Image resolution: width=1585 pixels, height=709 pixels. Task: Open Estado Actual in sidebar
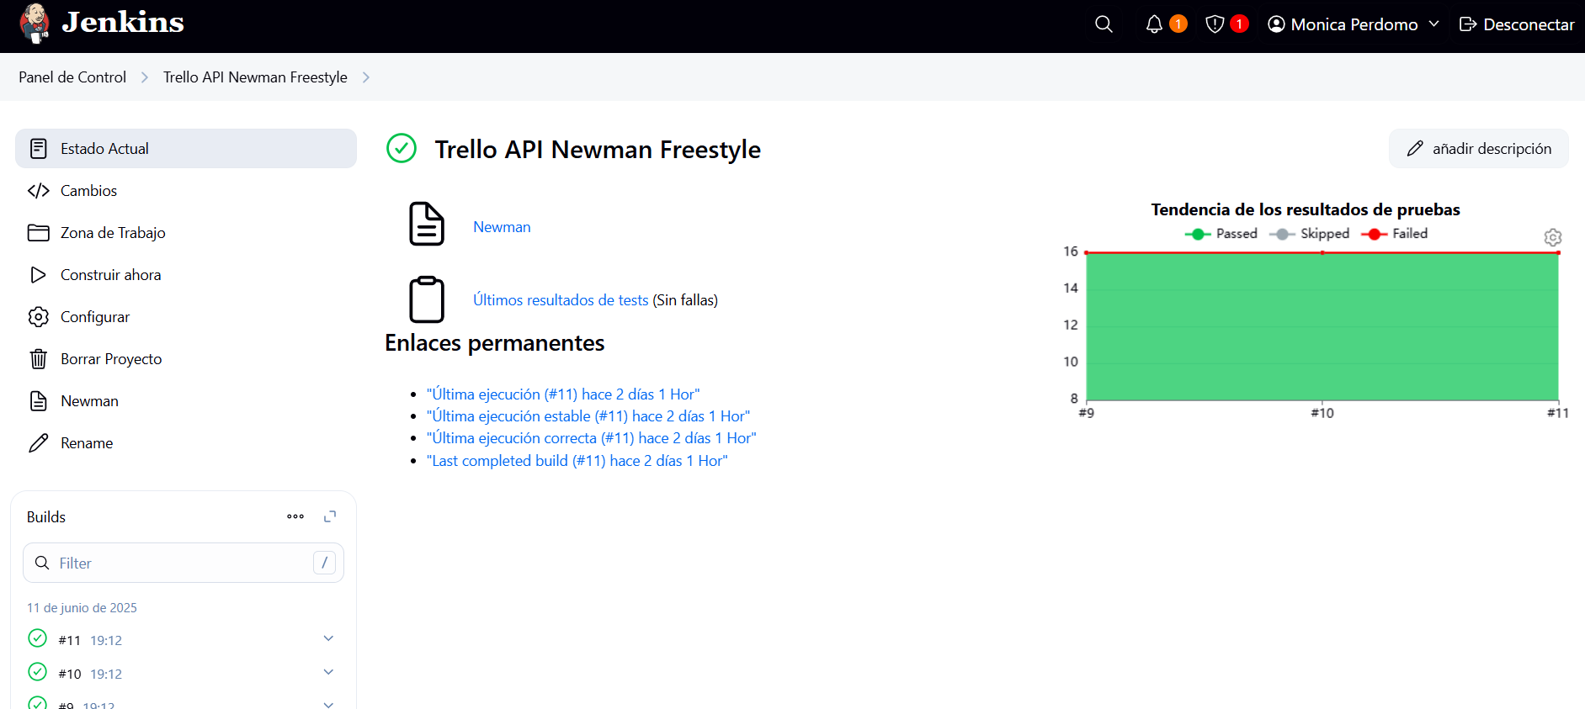click(186, 149)
